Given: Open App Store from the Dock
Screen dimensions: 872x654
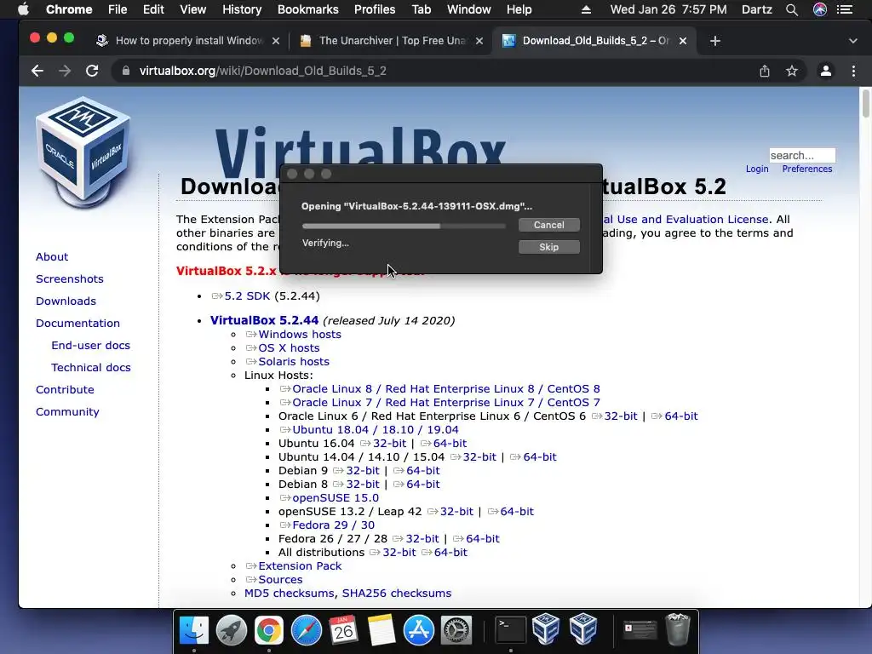Looking at the screenshot, I should point(419,630).
